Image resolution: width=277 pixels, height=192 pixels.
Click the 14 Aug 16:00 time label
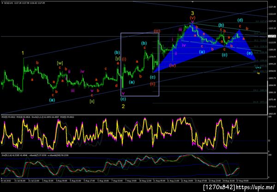229,181
